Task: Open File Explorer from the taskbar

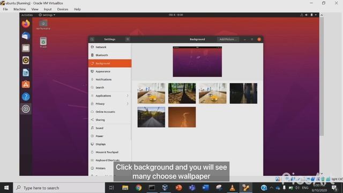Action: click(125, 188)
